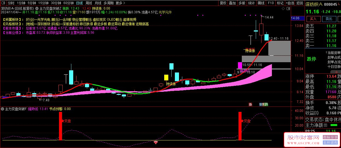The height and width of the screenshot is (148, 341).
Task: Open the 多周期 multi-period view
Action: (109, 3)
